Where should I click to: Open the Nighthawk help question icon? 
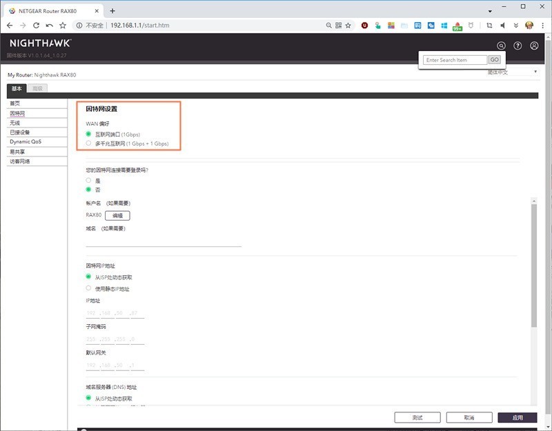517,46
